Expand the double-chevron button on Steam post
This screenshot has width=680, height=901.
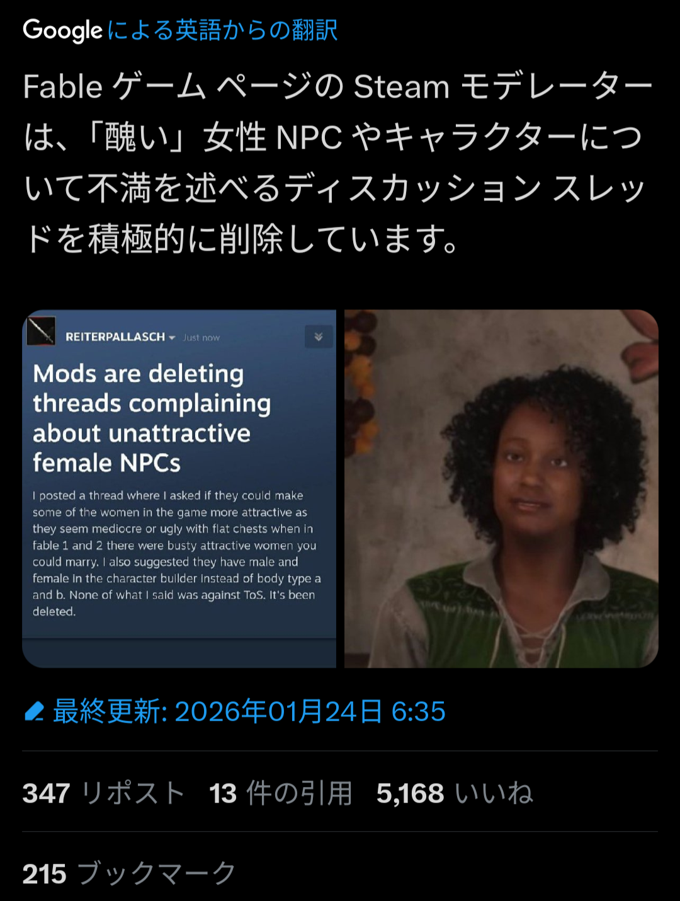[x=319, y=337]
